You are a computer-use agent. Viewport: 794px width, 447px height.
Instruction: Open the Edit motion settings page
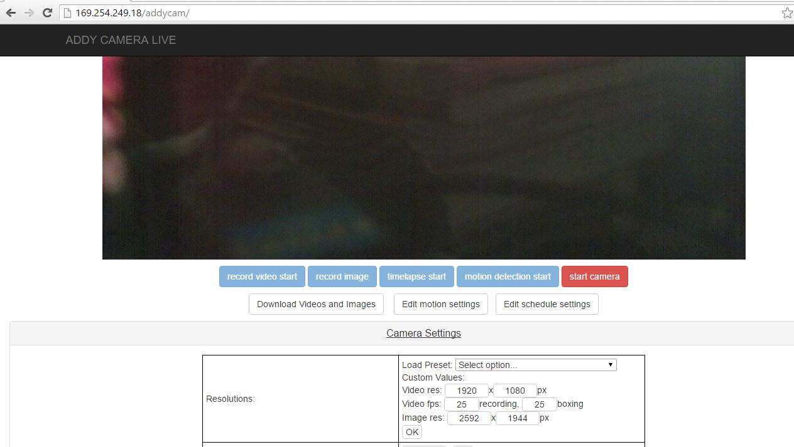(440, 304)
